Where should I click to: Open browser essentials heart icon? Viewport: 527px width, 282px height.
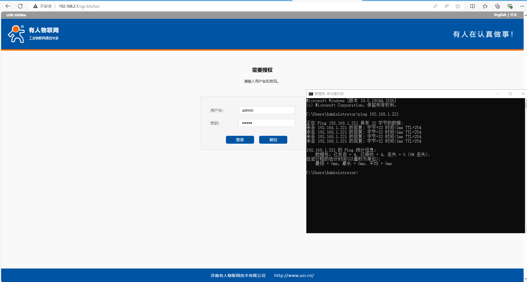510,6
